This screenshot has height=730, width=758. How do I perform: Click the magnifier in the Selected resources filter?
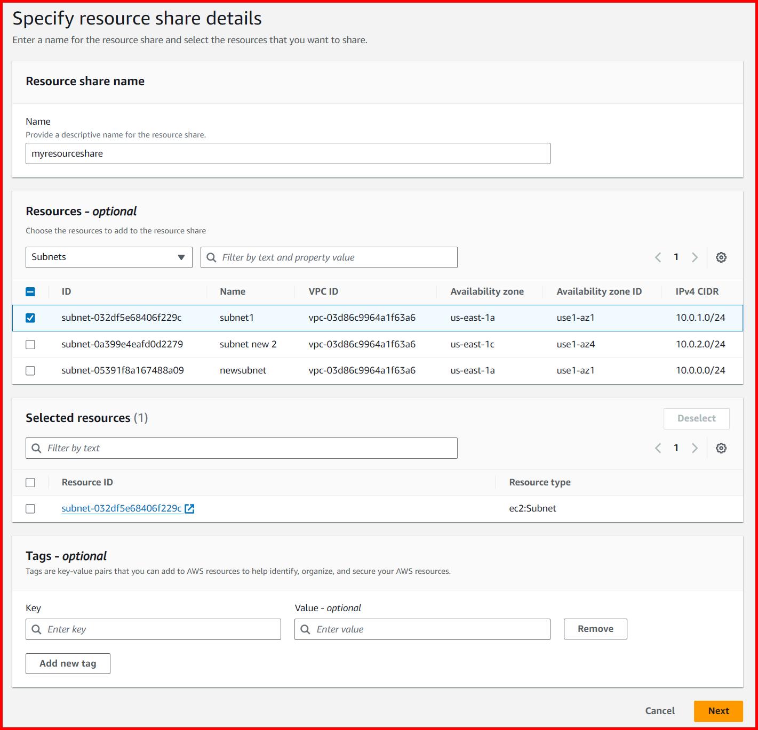coord(36,448)
